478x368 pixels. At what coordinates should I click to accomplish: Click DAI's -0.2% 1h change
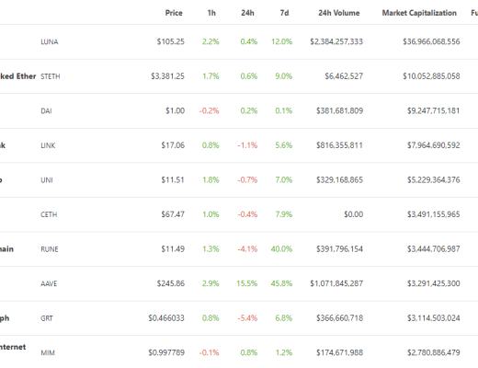tap(209, 110)
